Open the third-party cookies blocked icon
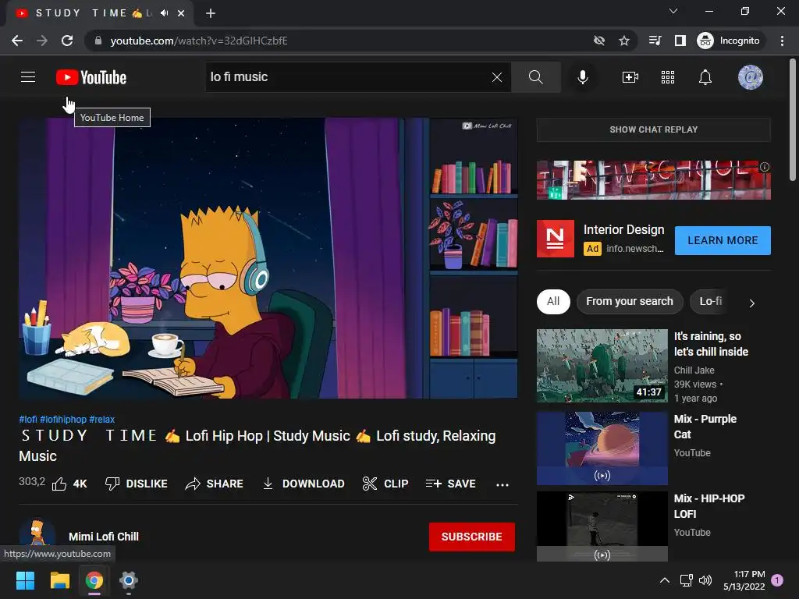Image resolution: width=799 pixels, height=599 pixels. pos(599,41)
